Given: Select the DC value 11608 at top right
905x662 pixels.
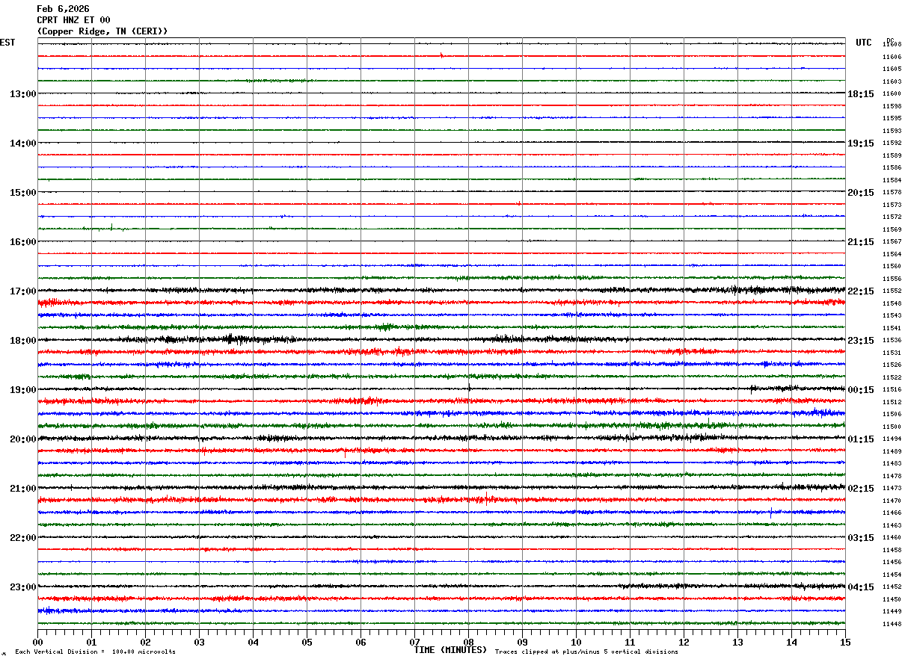Looking at the screenshot, I should [x=892, y=45].
